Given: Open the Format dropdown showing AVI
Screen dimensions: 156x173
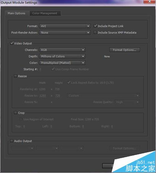Looking at the screenshot, I should click(x=65, y=26).
